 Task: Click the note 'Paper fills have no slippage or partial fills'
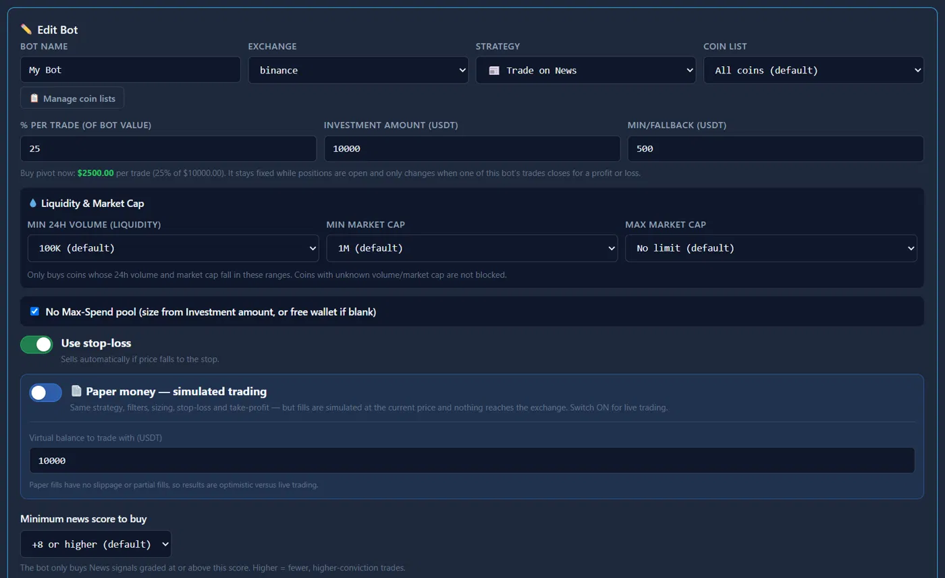pos(173,485)
